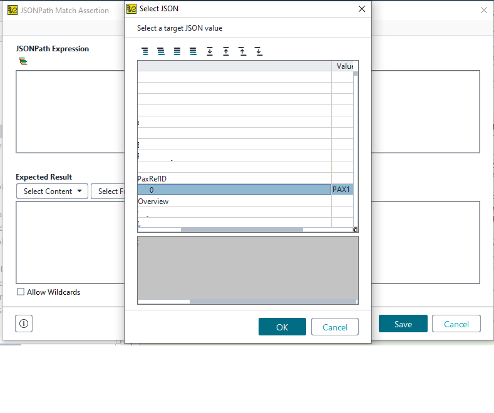Open the info icon in JSONPath Match Assertion
The image size is (494, 413).
click(24, 324)
